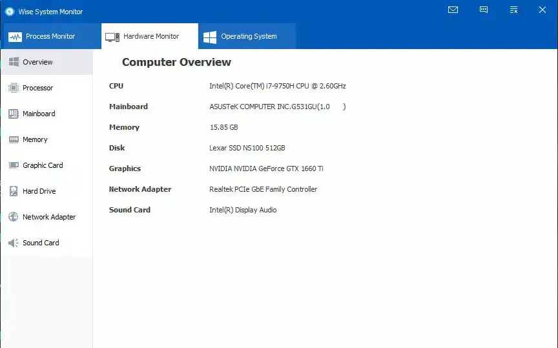
Task: Click the Disk label in overview
Action: [117, 148]
